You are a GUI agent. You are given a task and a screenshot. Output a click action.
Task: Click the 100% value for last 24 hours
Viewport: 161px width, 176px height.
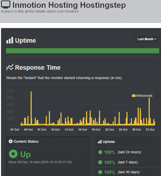click(x=110, y=152)
